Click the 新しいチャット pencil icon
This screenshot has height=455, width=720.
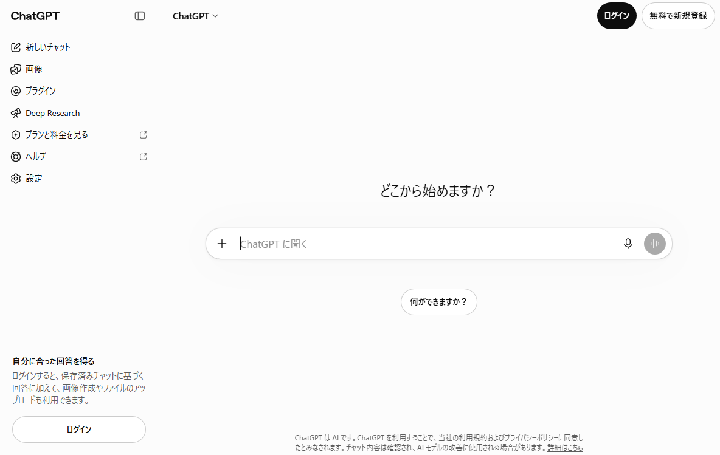16,47
